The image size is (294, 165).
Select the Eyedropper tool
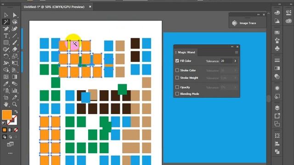[x=6, y=83]
